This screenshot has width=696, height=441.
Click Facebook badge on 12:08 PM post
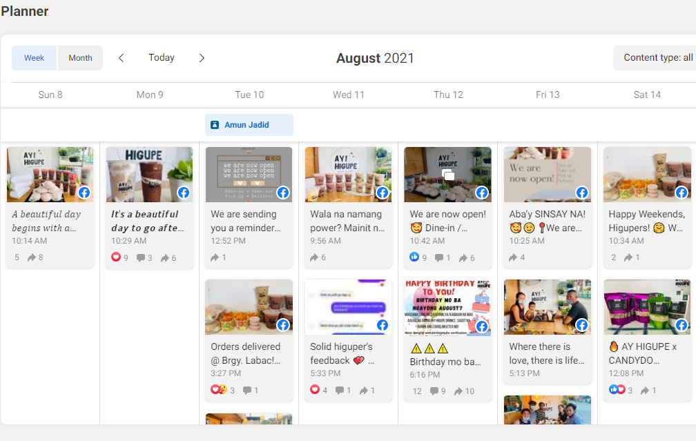coord(681,325)
